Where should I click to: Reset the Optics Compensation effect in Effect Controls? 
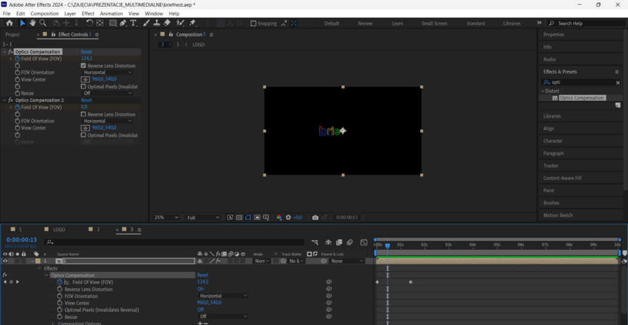86,51
